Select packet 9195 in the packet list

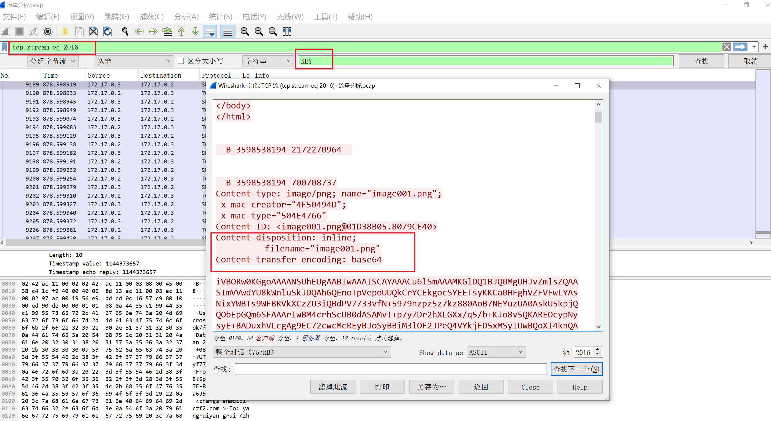point(103,136)
